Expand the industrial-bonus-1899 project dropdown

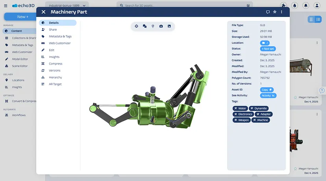[67, 6]
